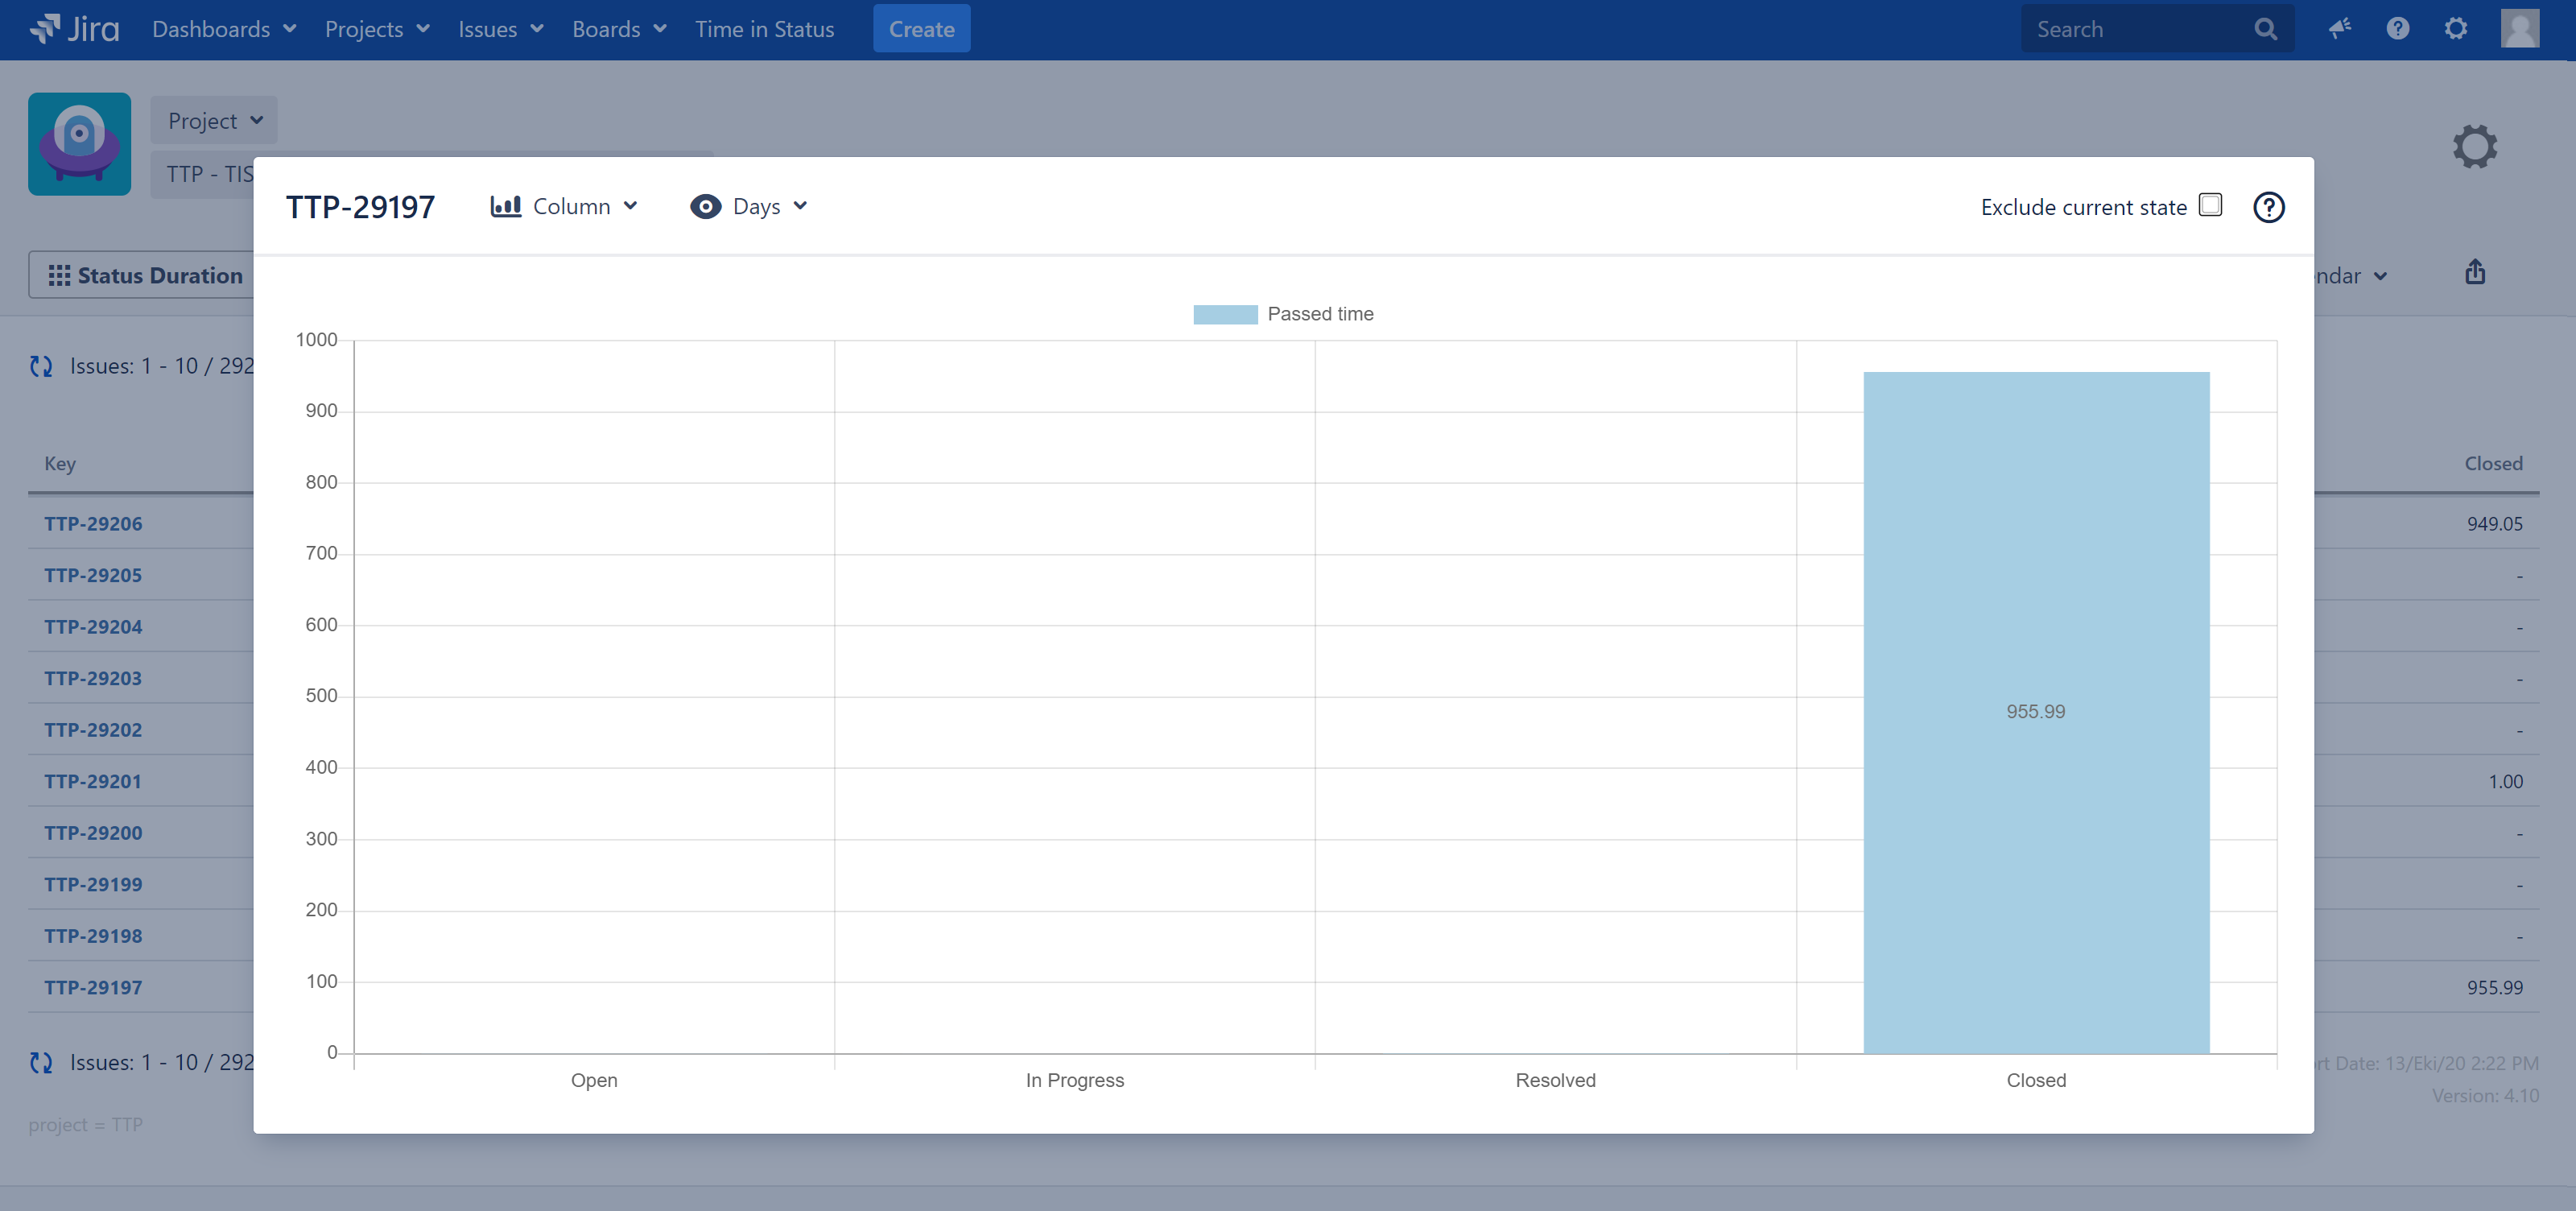Click the export share icon
This screenshot has width=2576, height=1211.
click(x=2474, y=273)
